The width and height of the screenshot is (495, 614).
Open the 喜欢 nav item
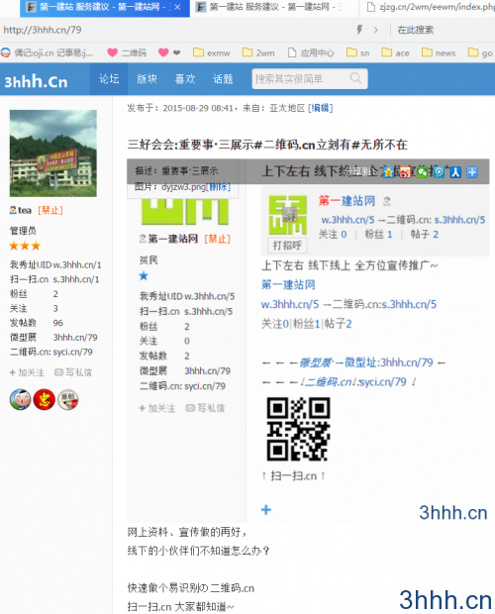tap(185, 78)
